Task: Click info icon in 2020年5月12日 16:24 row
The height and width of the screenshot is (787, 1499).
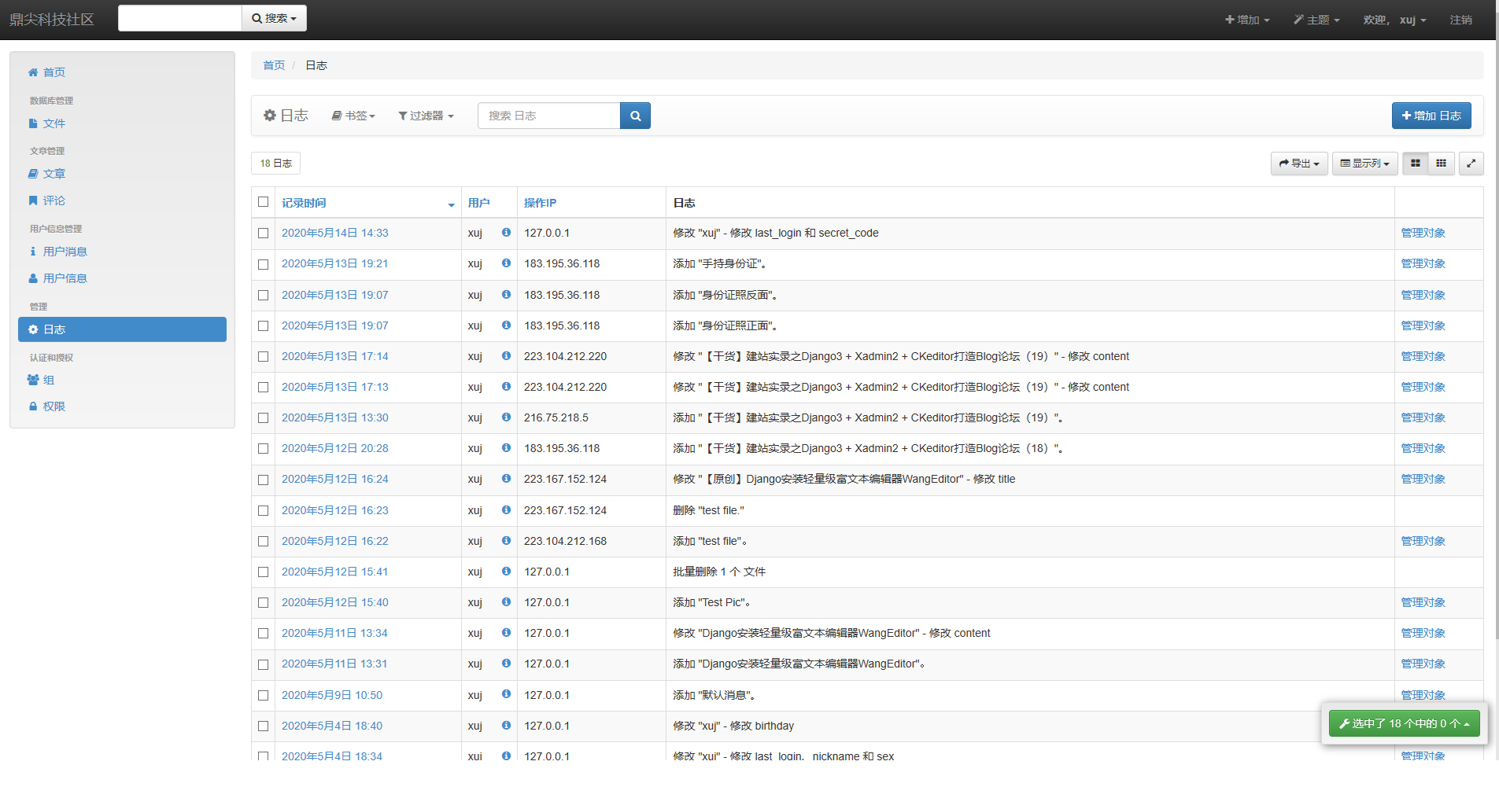Action: [506, 479]
